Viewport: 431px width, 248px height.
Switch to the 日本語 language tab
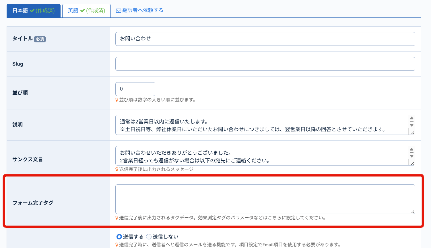point(34,11)
